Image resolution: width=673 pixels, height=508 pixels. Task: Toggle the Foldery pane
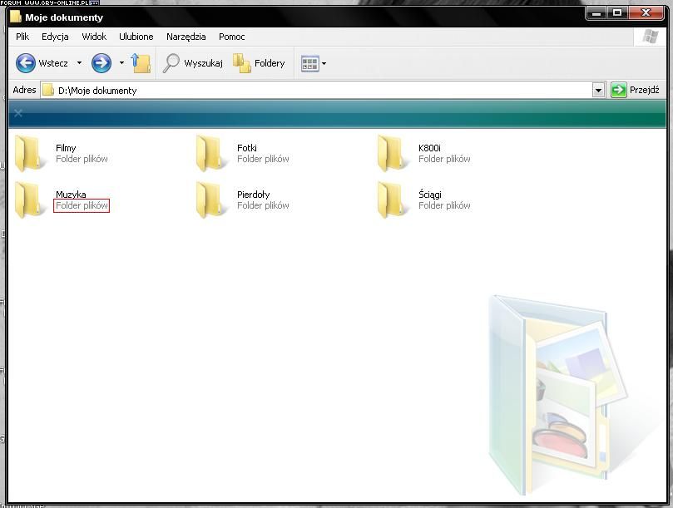[x=259, y=63]
